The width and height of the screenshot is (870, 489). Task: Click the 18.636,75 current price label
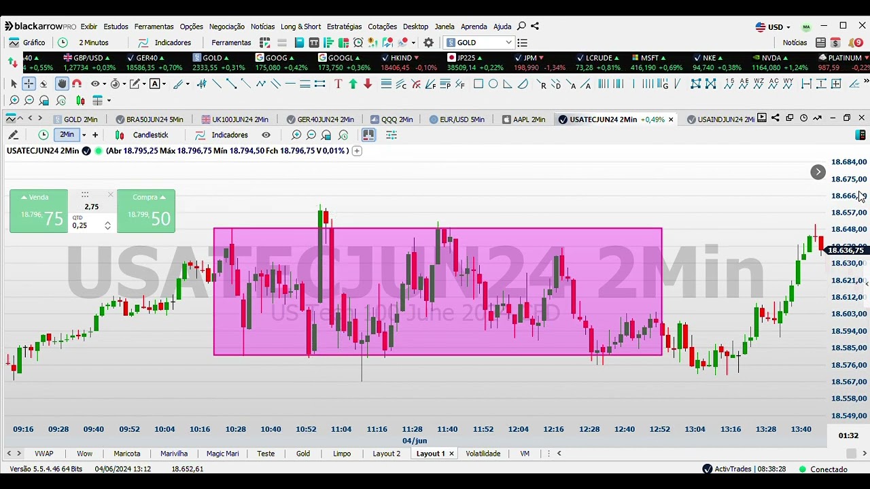pyautogui.click(x=846, y=250)
